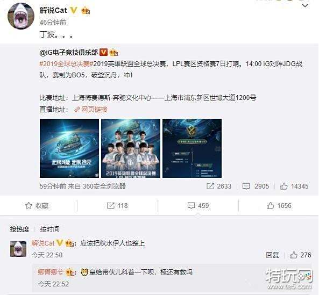View the iG team photo thumbnail
Screen dimensions: 319x295
point(131,148)
